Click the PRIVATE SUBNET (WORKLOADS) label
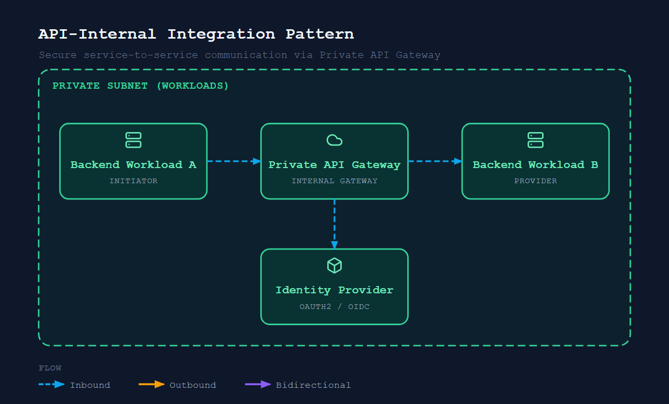This screenshot has height=404, width=669. point(141,86)
